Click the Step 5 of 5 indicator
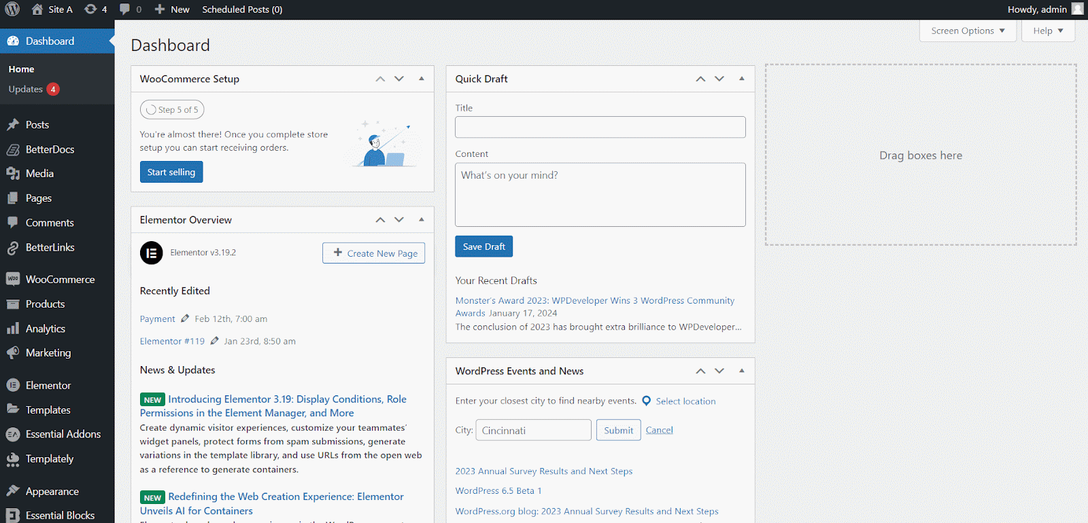Image resolution: width=1088 pixels, height=523 pixels. click(172, 109)
